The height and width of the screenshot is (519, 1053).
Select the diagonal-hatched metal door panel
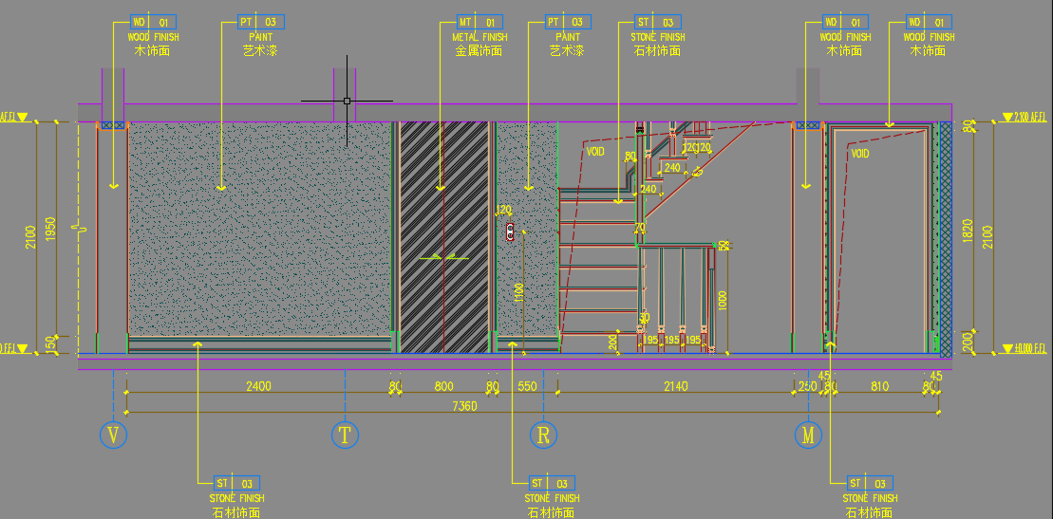(x=444, y=237)
